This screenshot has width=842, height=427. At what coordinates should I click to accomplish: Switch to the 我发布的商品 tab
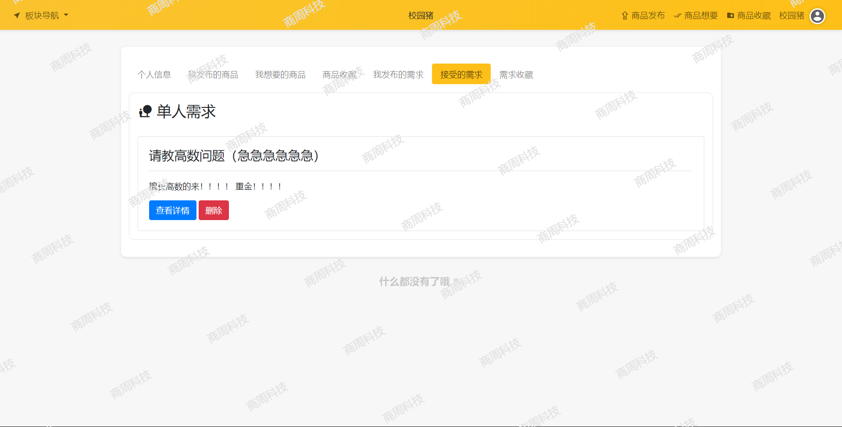[x=213, y=75]
